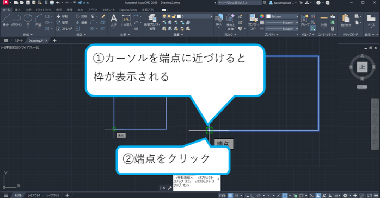Toggle Clean Screen icon in status bar

[x=369, y=195]
